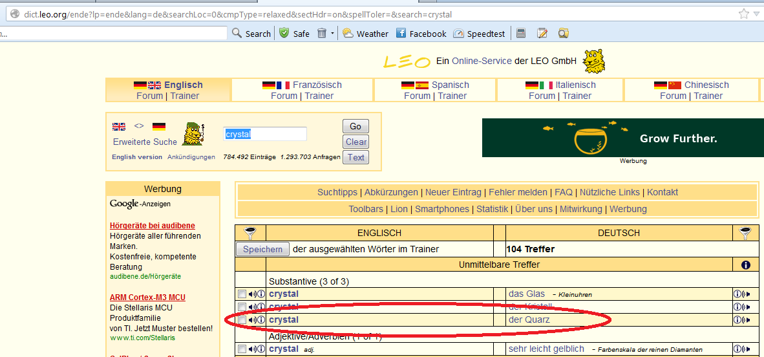
Task: Click the search field containing crystal
Action: click(x=265, y=135)
